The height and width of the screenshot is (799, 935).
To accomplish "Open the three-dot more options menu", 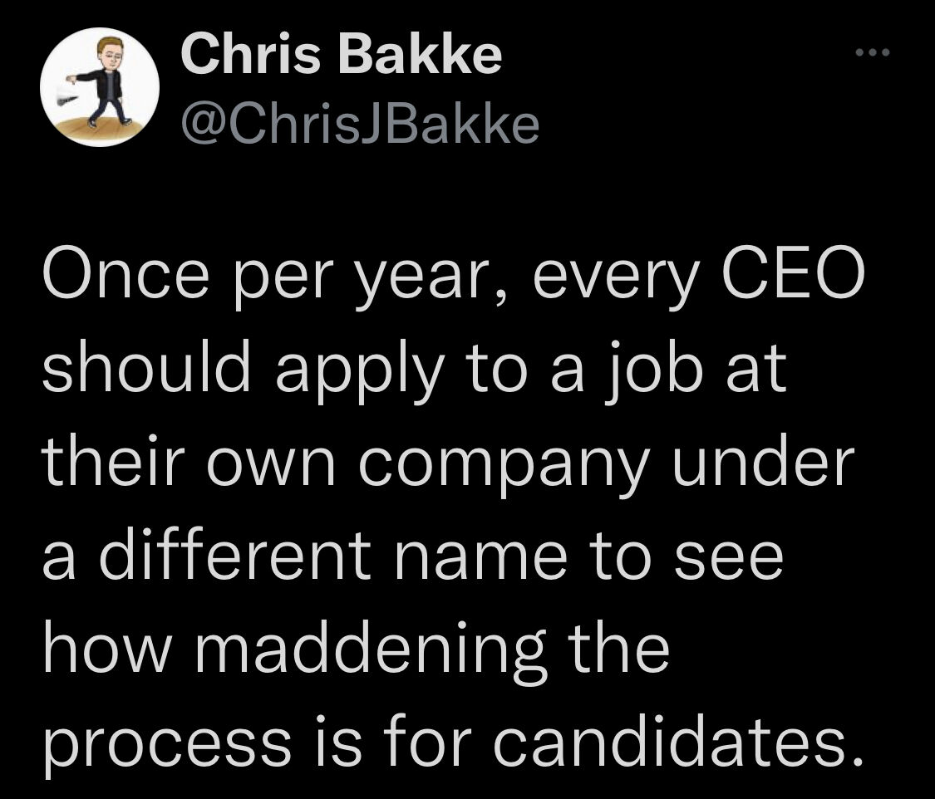I will (873, 52).
